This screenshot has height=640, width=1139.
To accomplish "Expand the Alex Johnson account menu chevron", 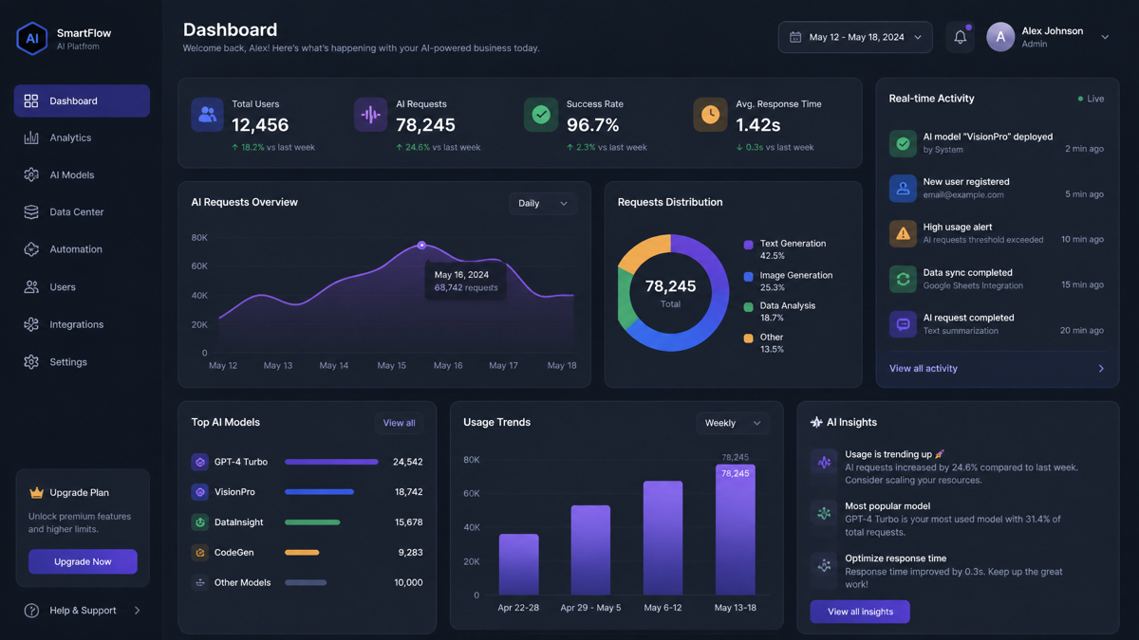I will tap(1105, 37).
